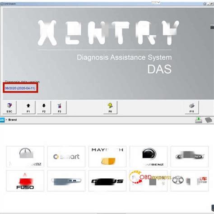Click the ESC exit button

click(x=9, y=107)
